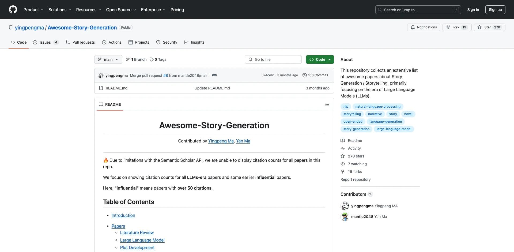Open the 7 watching link
Image resolution: width=514 pixels, height=252 pixels.
point(354,164)
